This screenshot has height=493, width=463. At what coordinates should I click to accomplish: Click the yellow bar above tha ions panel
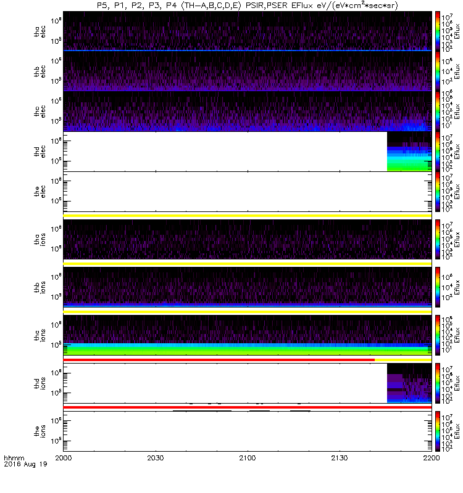(x=248, y=216)
